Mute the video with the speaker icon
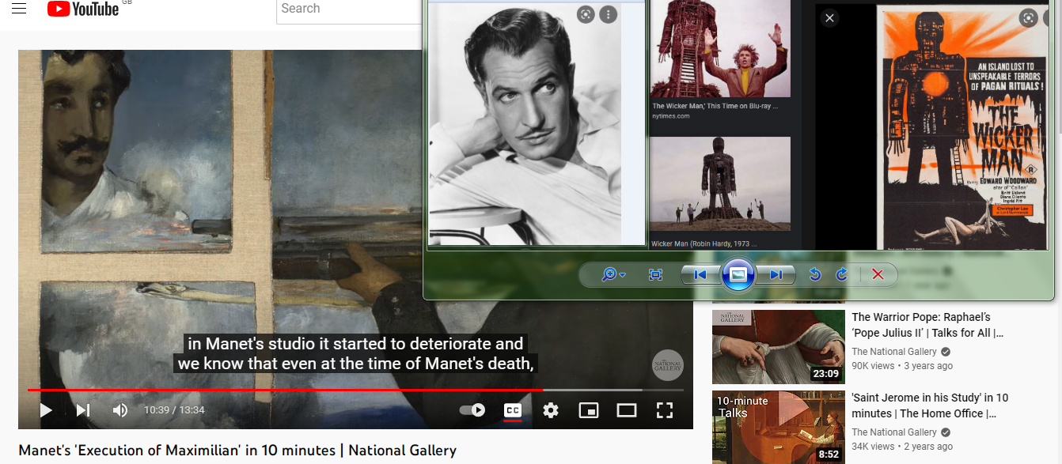Viewport: 1062px width, 464px height. point(120,410)
